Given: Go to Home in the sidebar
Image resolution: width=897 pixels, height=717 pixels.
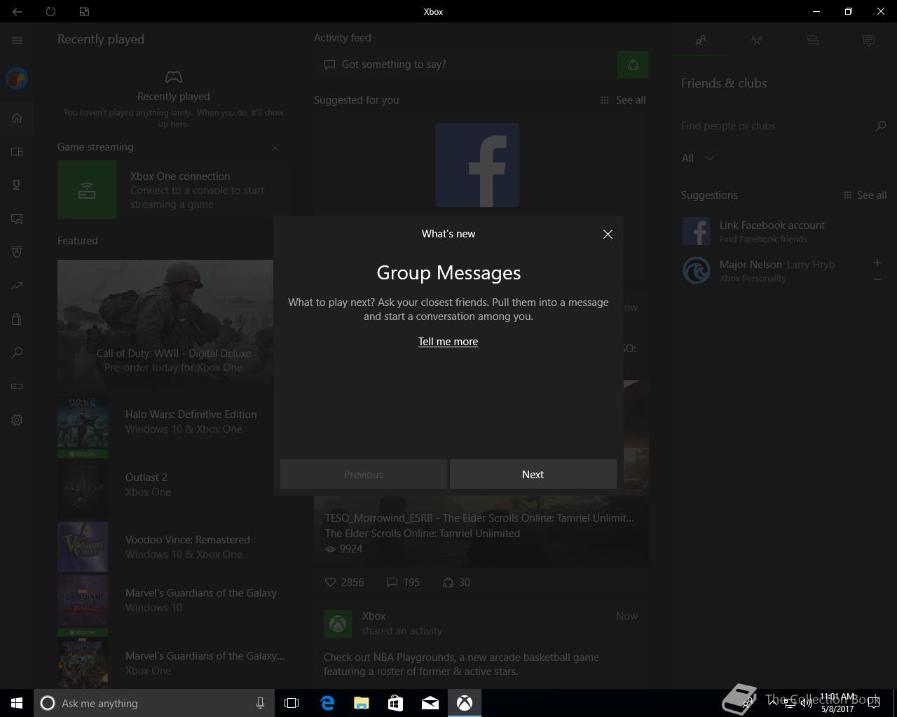Looking at the screenshot, I should (17, 118).
